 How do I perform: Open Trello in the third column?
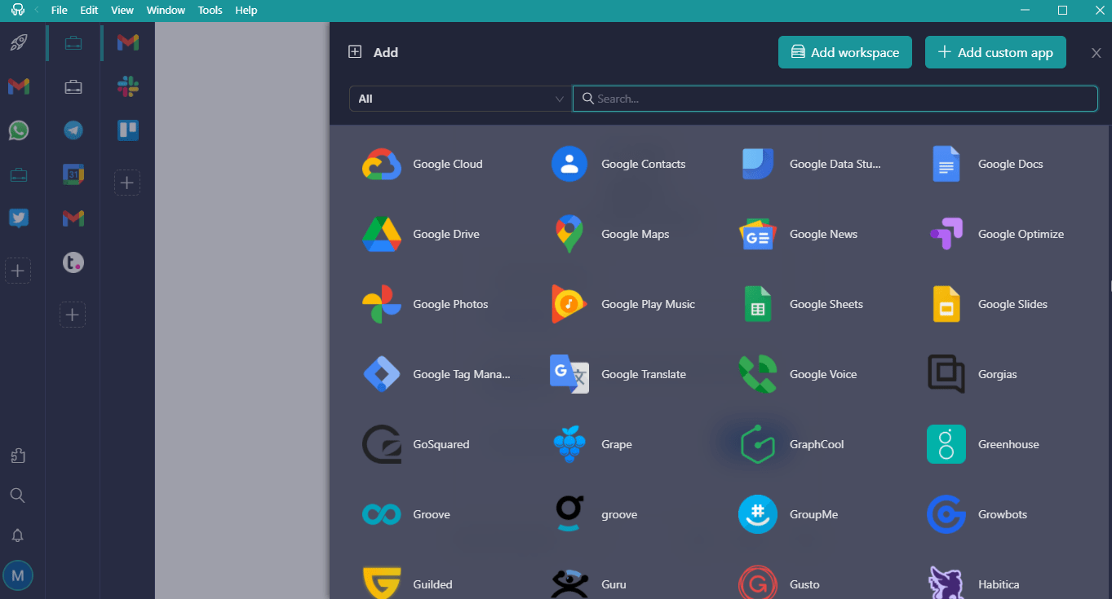(128, 130)
